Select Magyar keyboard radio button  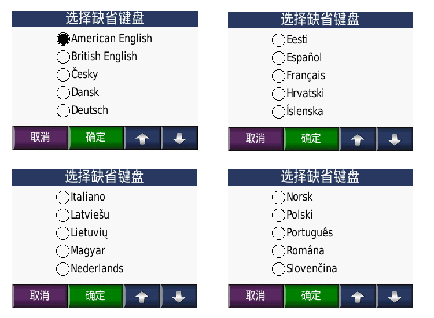click(x=62, y=251)
